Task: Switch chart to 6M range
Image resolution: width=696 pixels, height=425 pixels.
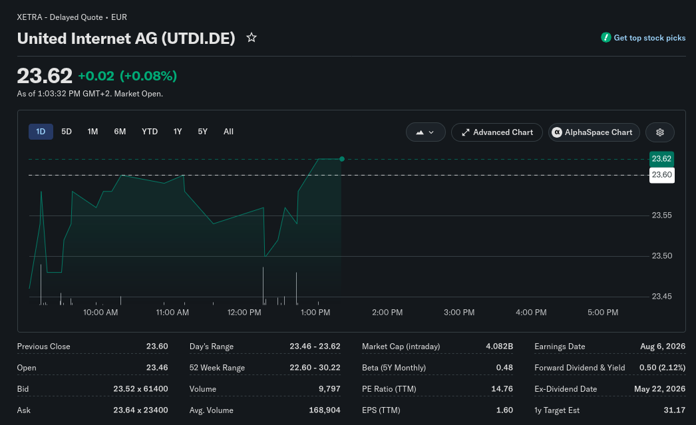Action: [x=120, y=132]
